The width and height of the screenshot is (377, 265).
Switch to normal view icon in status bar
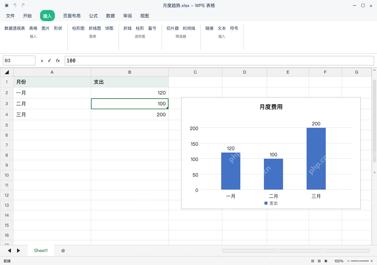point(312,261)
